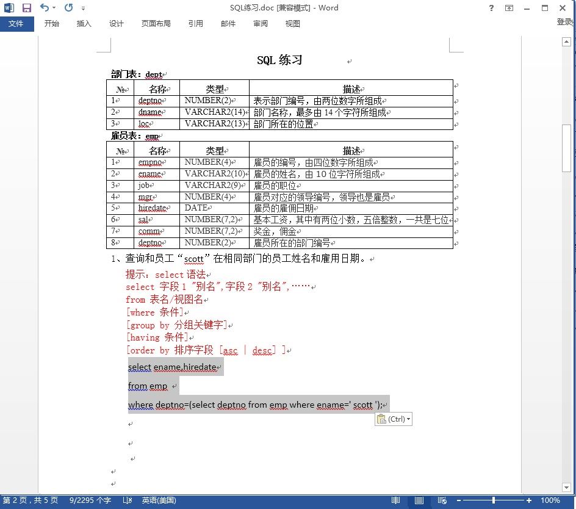Viewport: 576px width, 509px height.
Task: Change language via 英语(美国) status entry
Action: coord(159,500)
